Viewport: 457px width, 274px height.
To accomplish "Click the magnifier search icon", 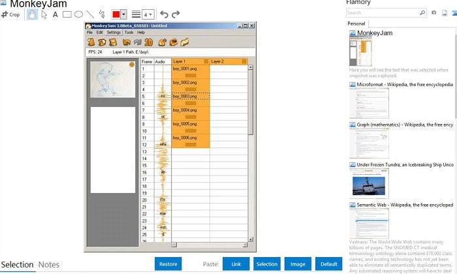I will tap(422, 13).
